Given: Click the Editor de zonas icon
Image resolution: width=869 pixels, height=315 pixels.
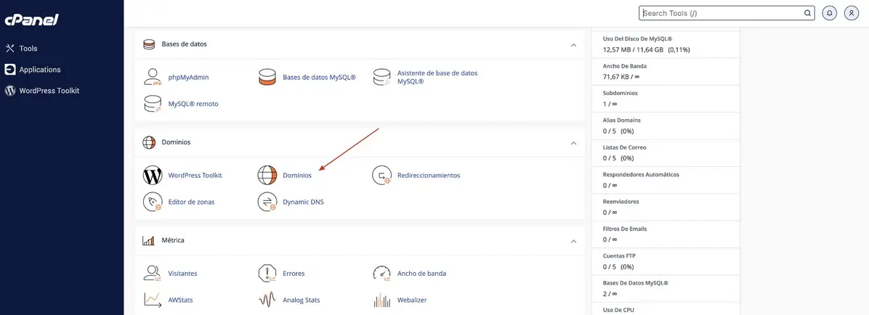Looking at the screenshot, I should [153, 202].
